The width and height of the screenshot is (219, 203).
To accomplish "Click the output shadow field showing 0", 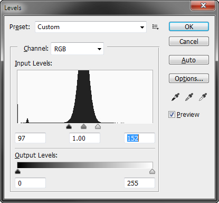I will [x=30, y=183].
